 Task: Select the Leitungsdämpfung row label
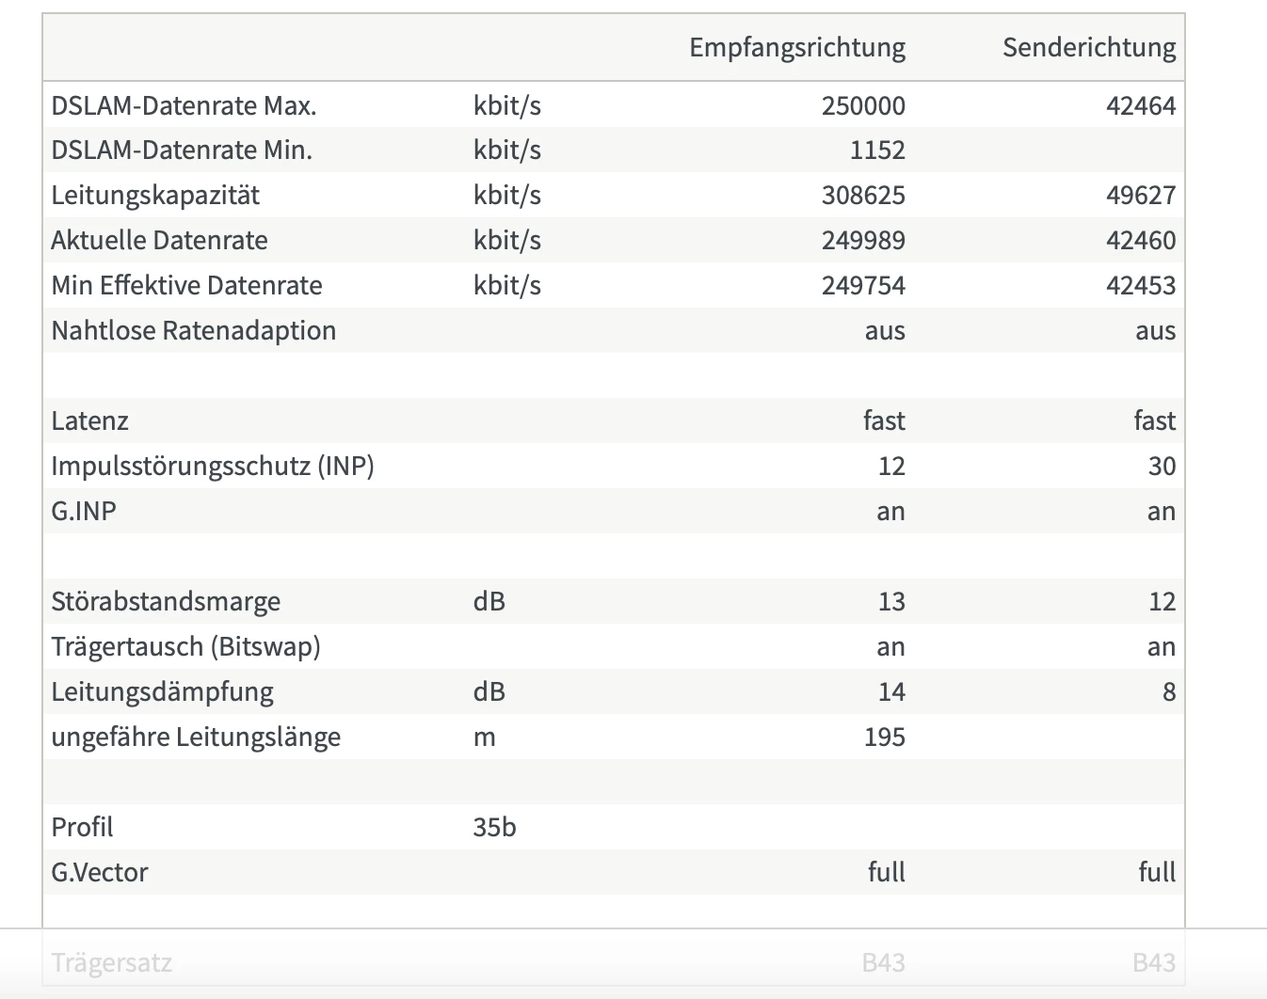pyautogui.click(x=162, y=692)
